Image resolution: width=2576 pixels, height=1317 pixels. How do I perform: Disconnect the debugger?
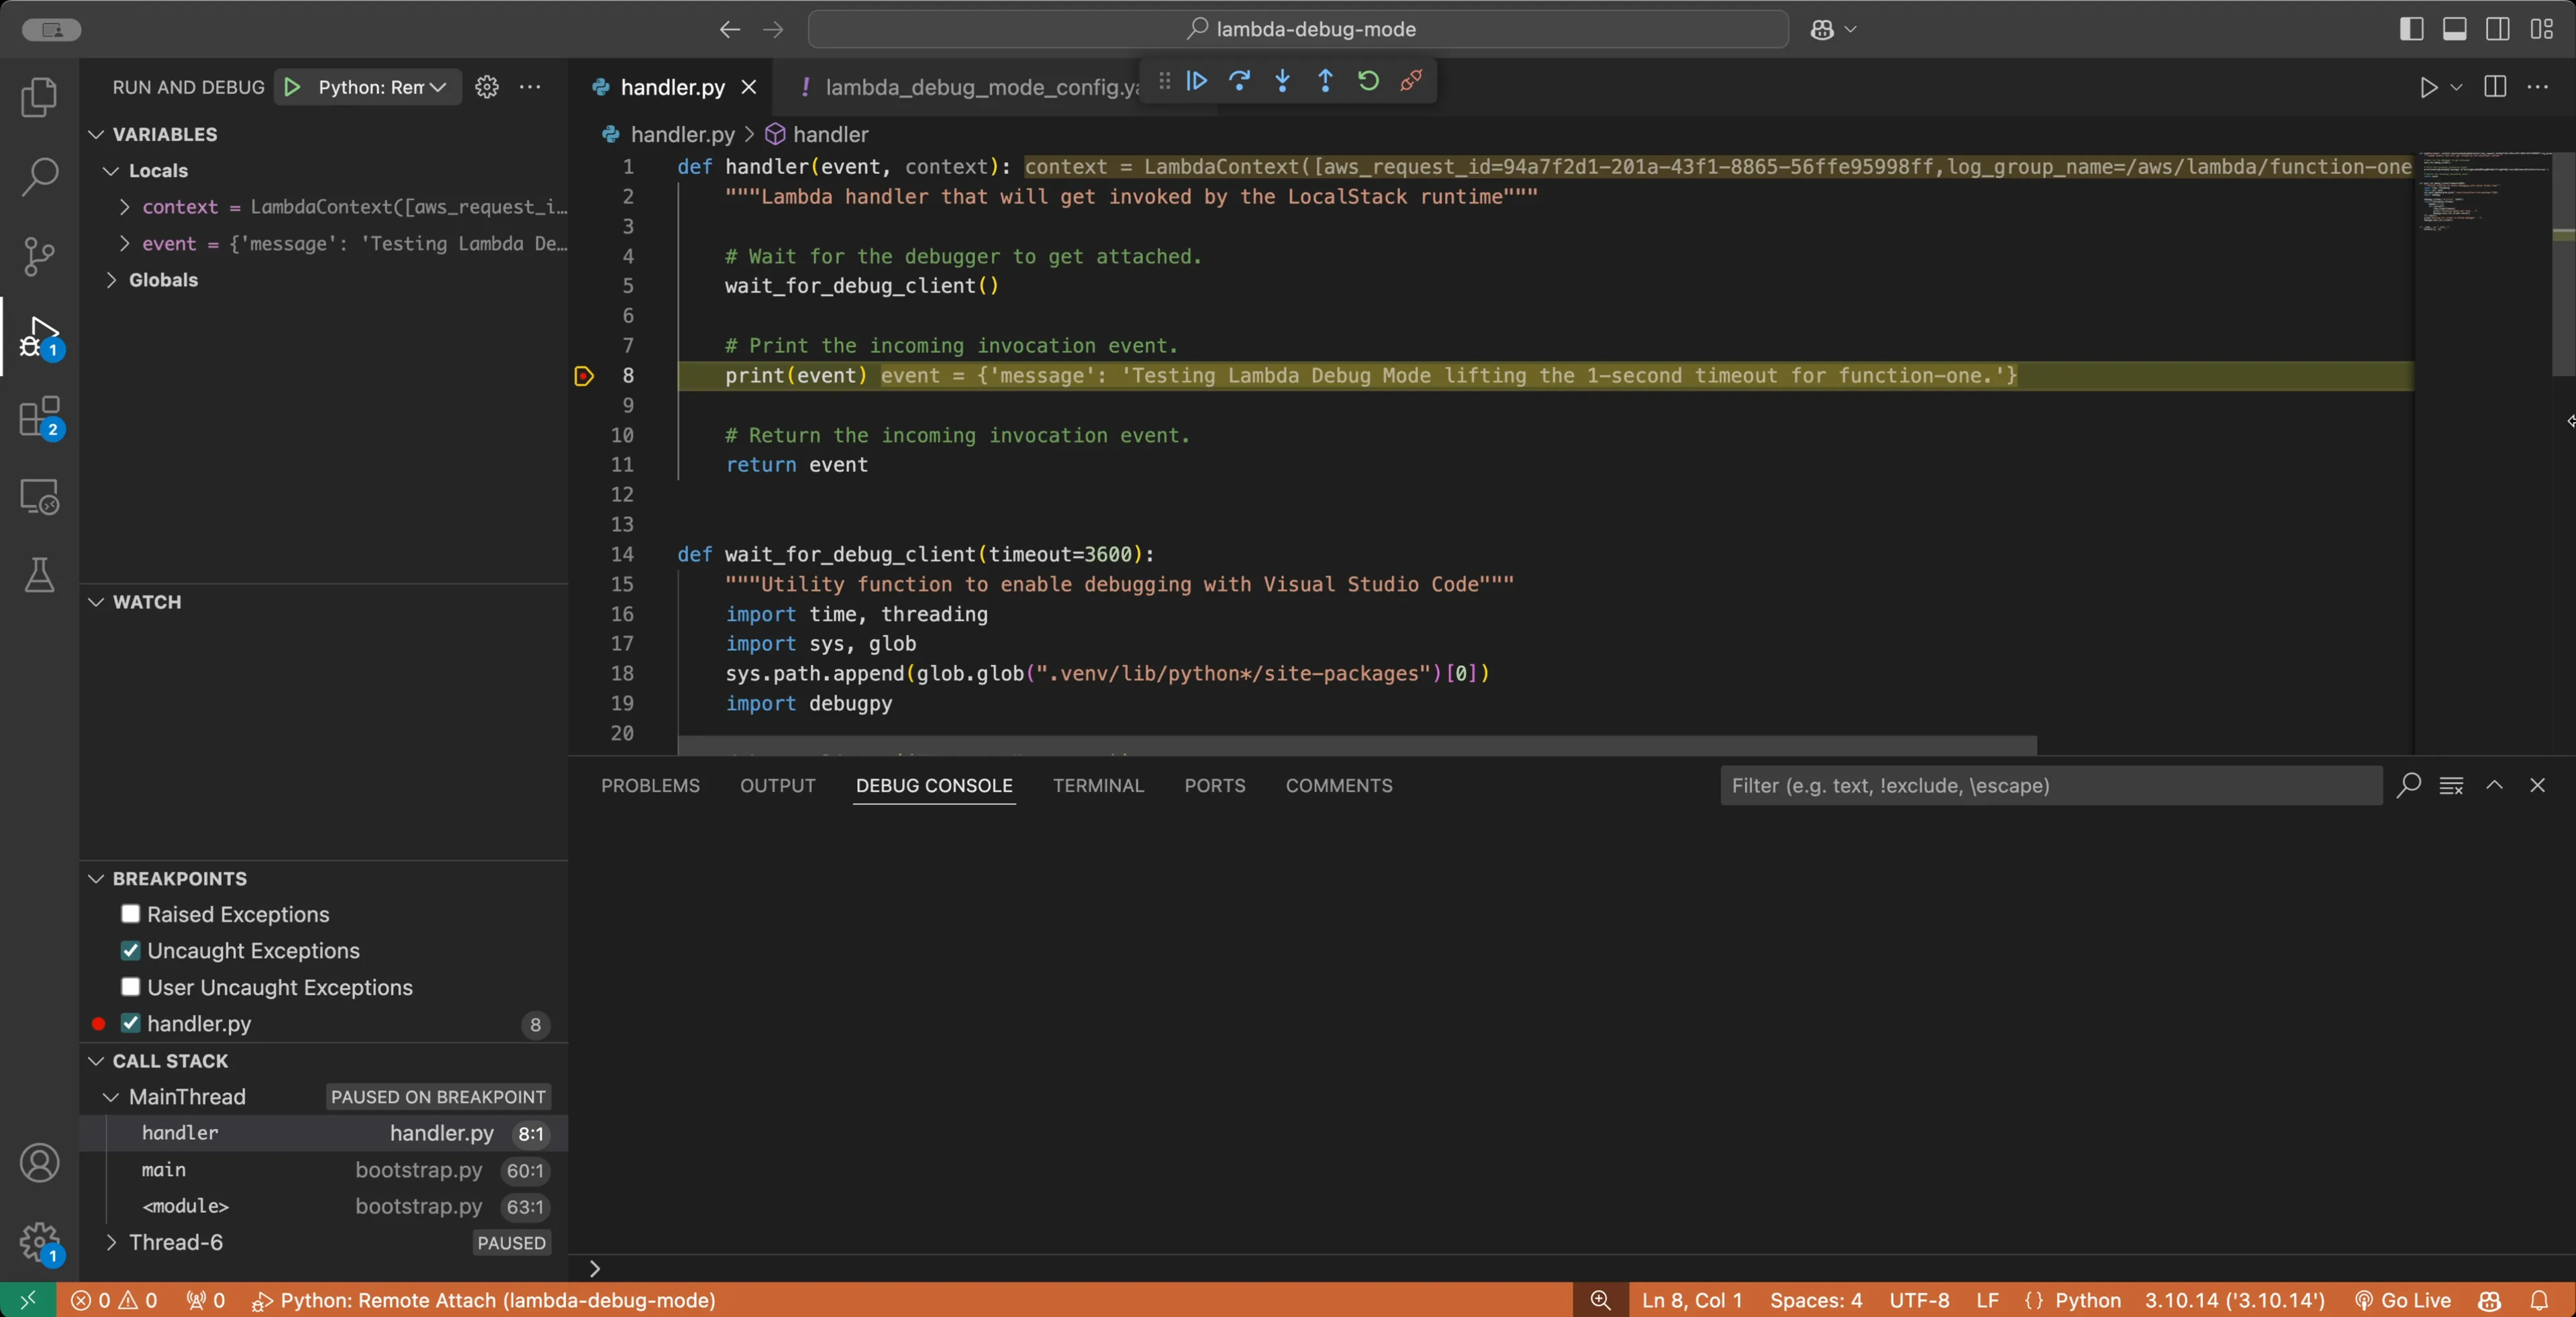(1411, 82)
